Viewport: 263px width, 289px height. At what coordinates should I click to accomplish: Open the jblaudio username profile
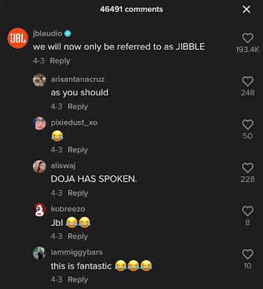click(48, 34)
